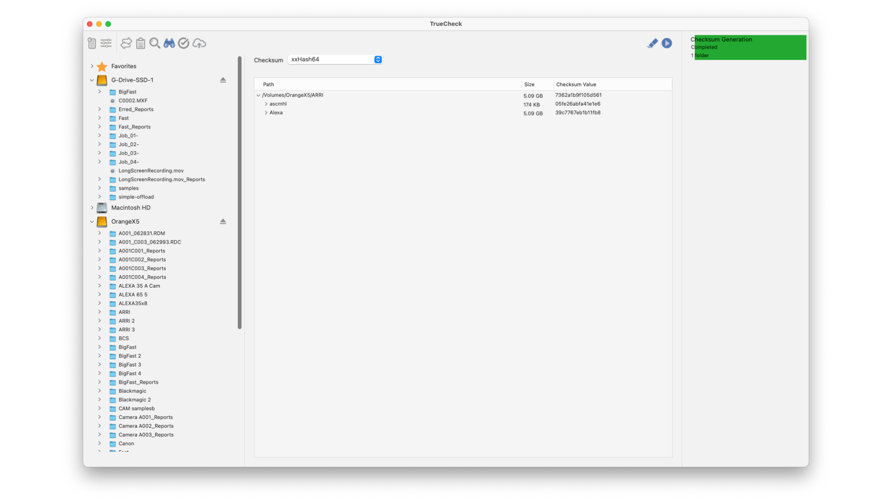
Task: Select the C0002.MXF file icon
Action: (112, 101)
